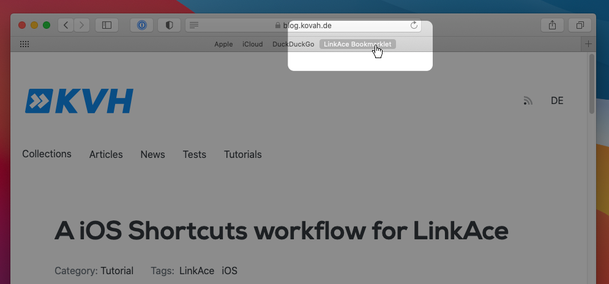609x284 pixels.
Task: Toggle the Safari sidebar
Action: point(106,25)
